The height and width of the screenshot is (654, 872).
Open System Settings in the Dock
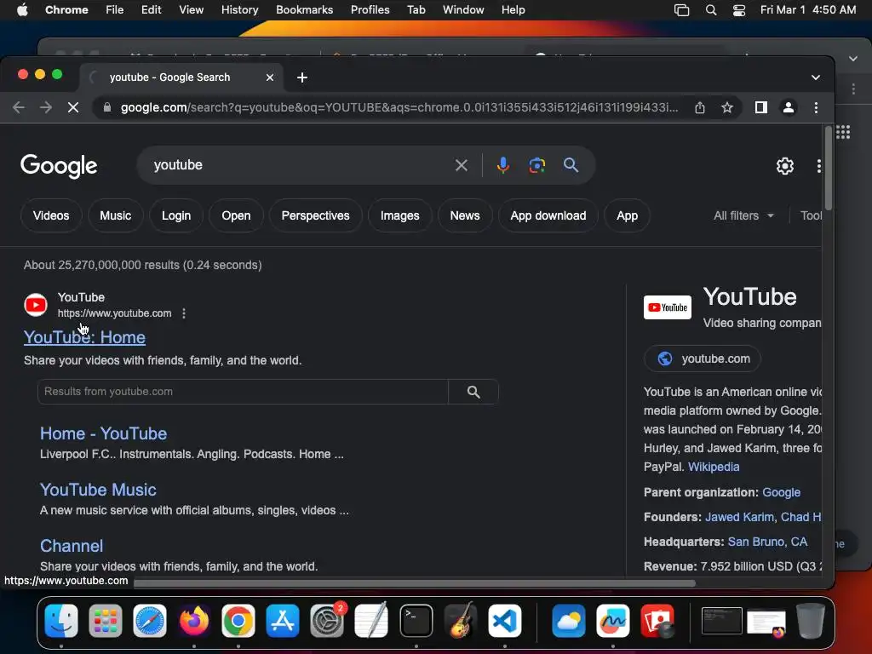[x=327, y=621]
